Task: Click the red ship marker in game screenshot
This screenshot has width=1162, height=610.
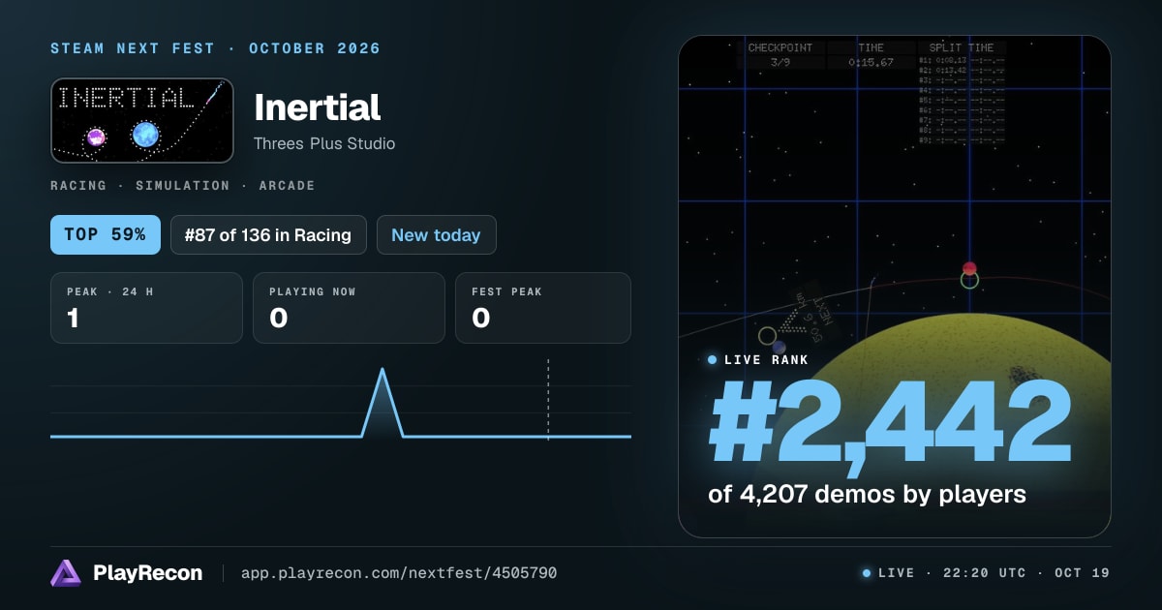Action: [x=969, y=268]
